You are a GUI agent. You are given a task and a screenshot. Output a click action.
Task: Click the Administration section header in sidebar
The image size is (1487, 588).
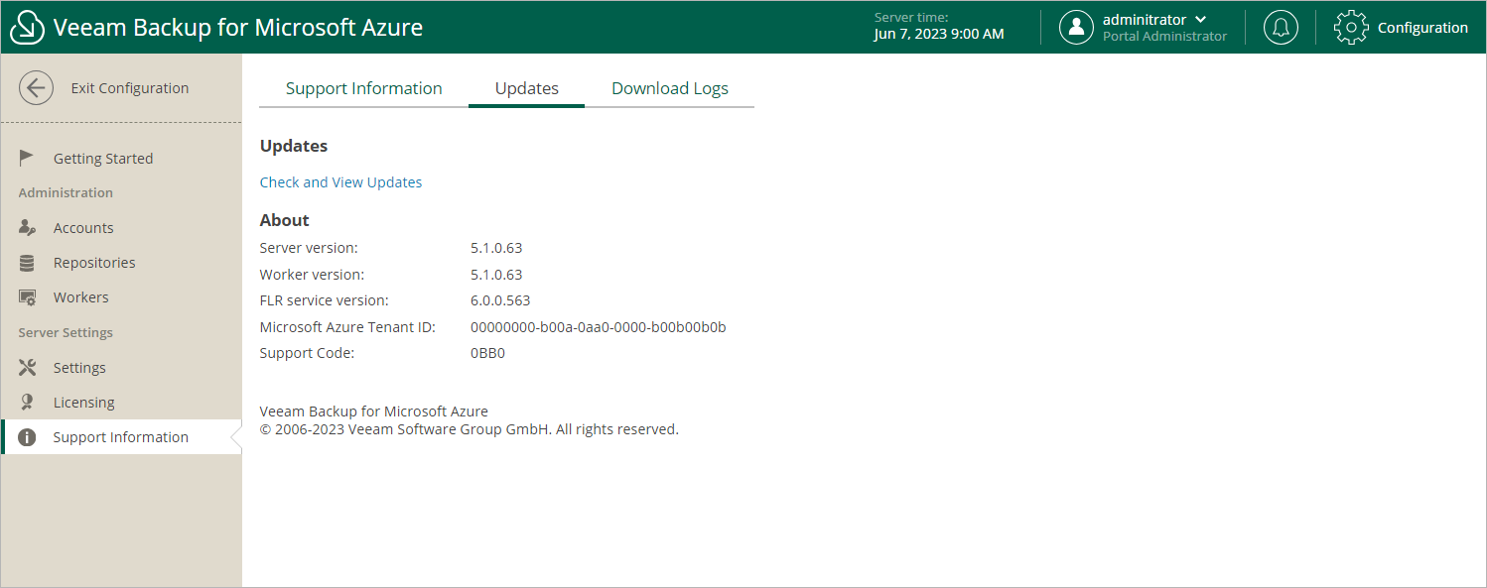[x=66, y=193]
